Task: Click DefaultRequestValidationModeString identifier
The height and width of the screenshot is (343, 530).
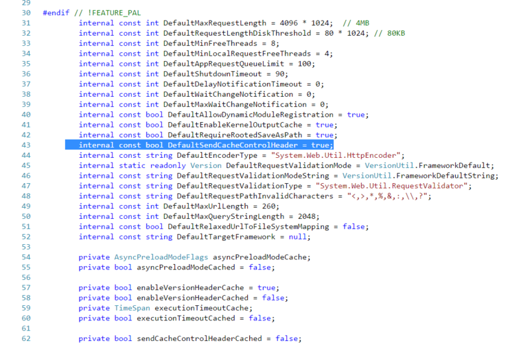Action: tap(253, 175)
